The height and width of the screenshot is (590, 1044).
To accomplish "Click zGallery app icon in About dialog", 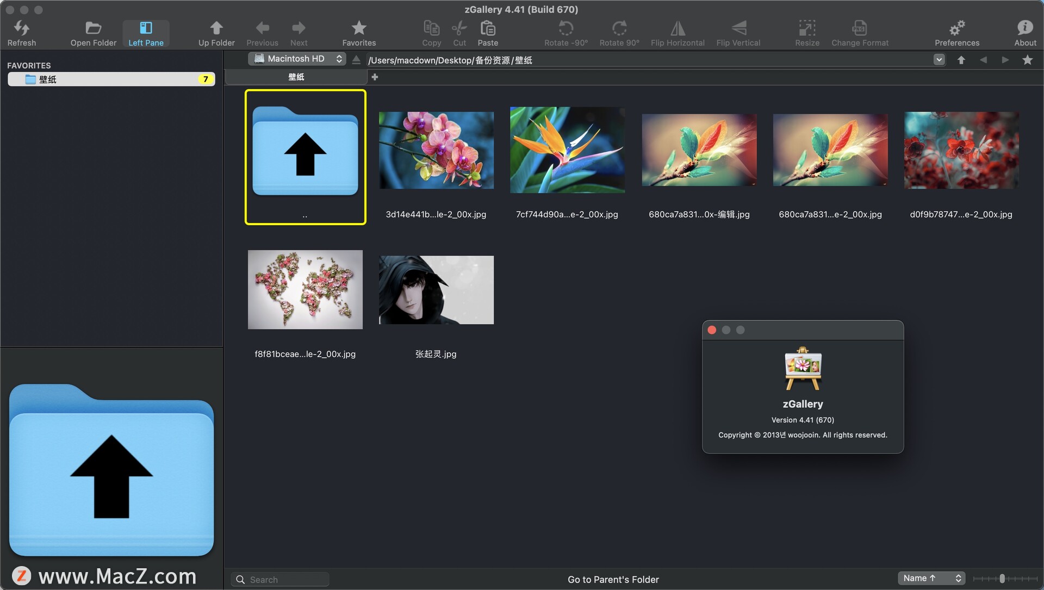I will point(803,369).
